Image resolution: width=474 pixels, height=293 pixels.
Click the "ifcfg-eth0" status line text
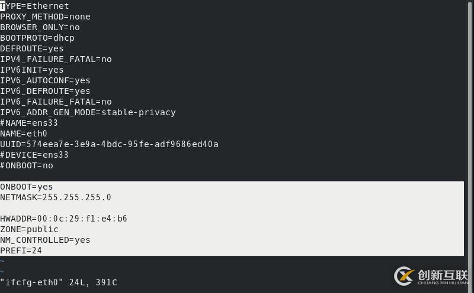pos(59,282)
